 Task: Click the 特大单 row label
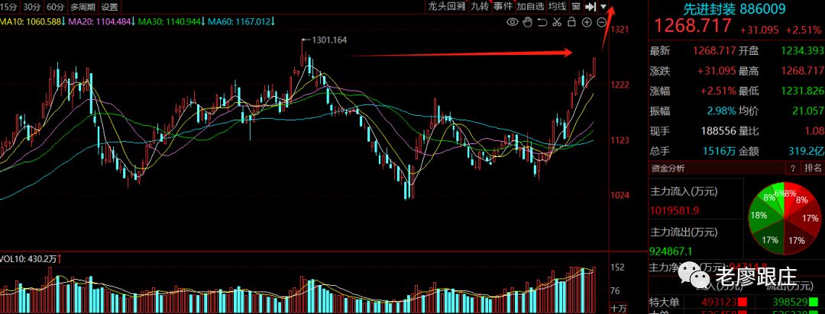pyautogui.click(x=665, y=302)
